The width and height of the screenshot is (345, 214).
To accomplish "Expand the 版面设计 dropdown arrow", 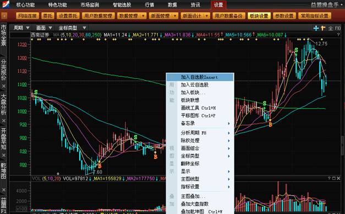I will click(x=207, y=16).
